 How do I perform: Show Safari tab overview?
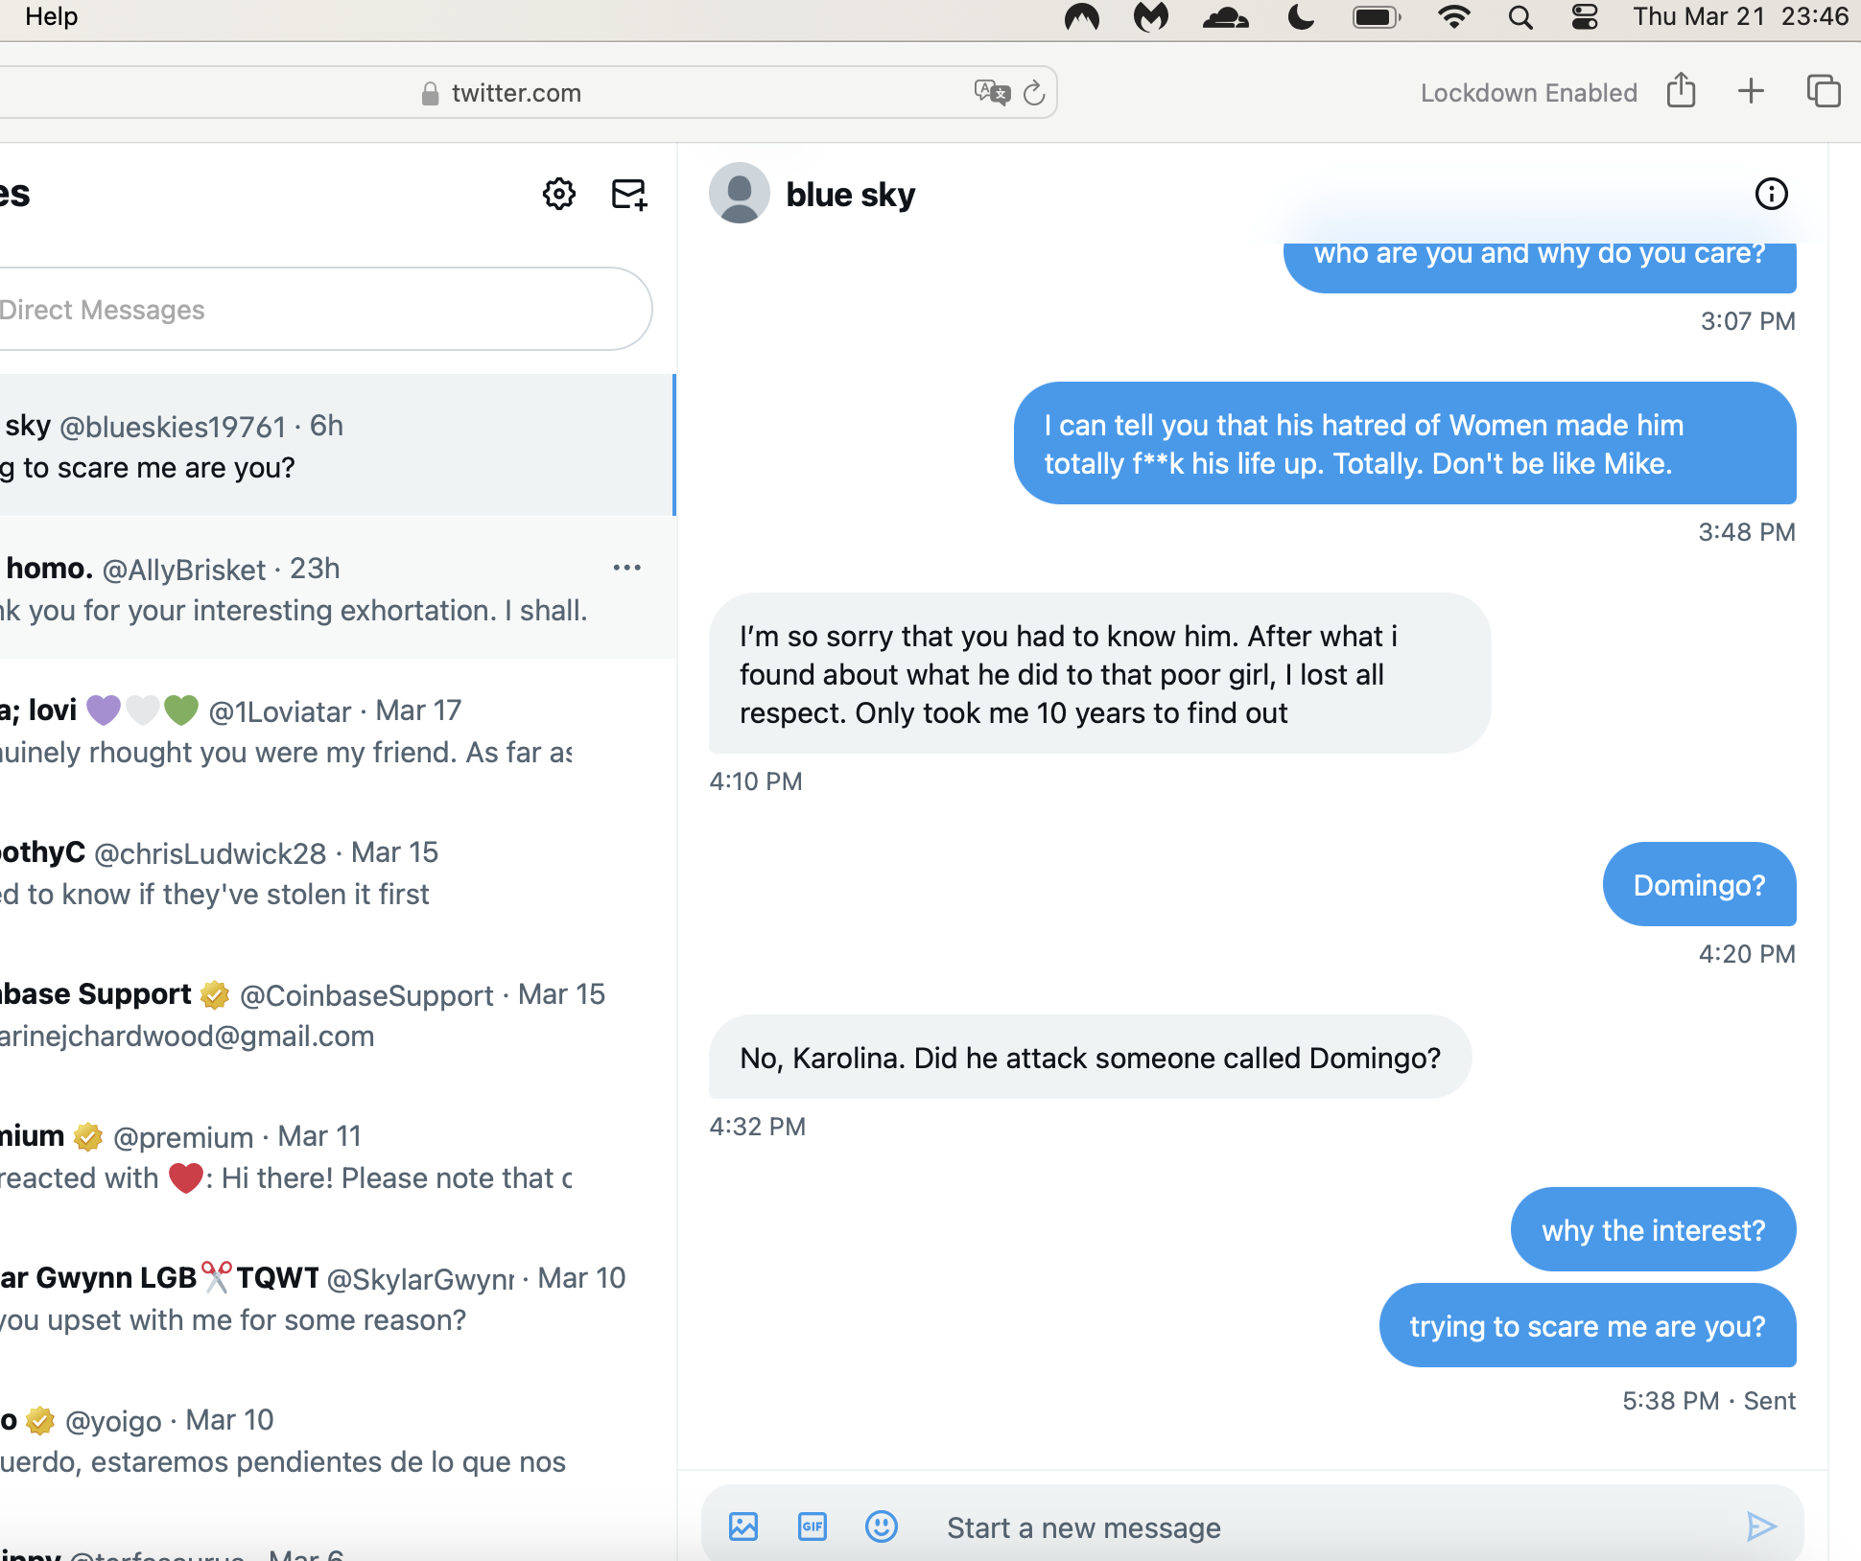click(x=1823, y=91)
